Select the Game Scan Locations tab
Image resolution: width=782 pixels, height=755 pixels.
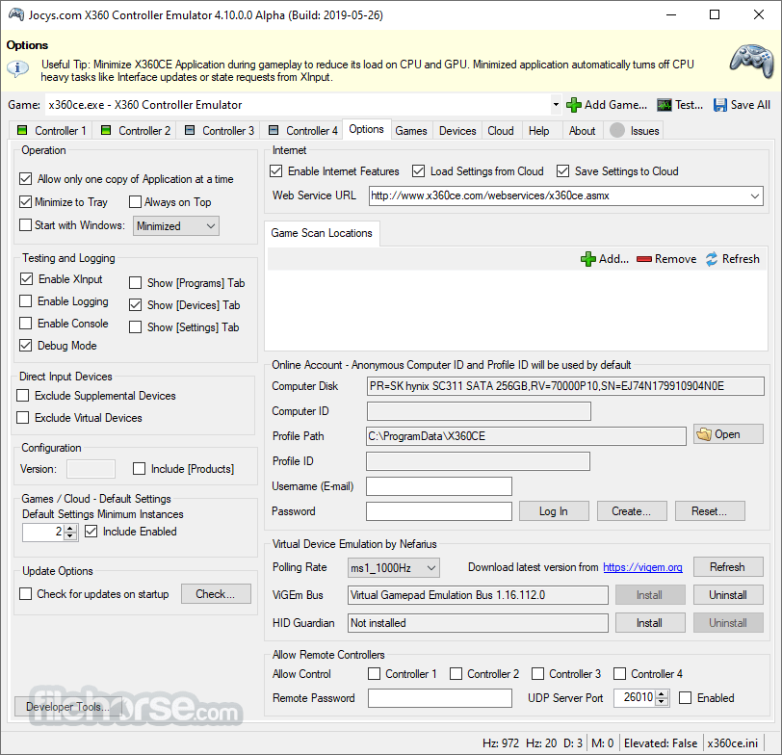[x=322, y=233]
